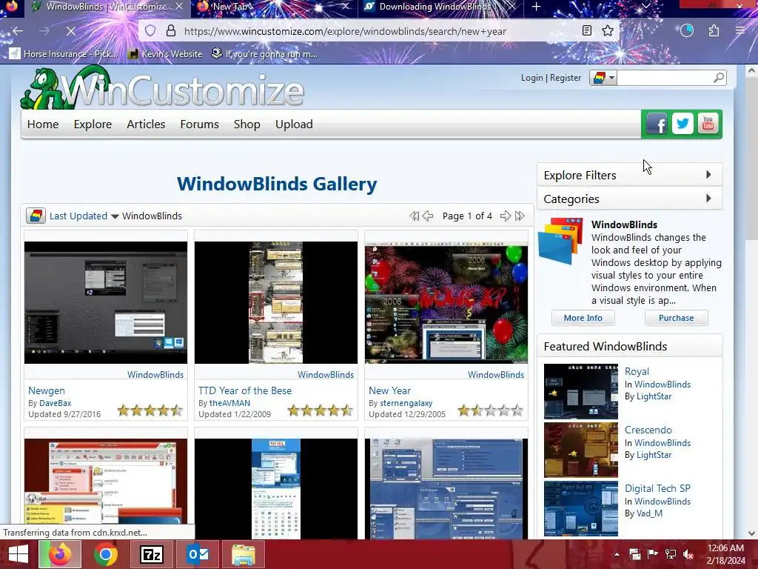Viewport: 758px width, 569px height.
Task: Jump to last gallery page arrow
Action: click(520, 216)
